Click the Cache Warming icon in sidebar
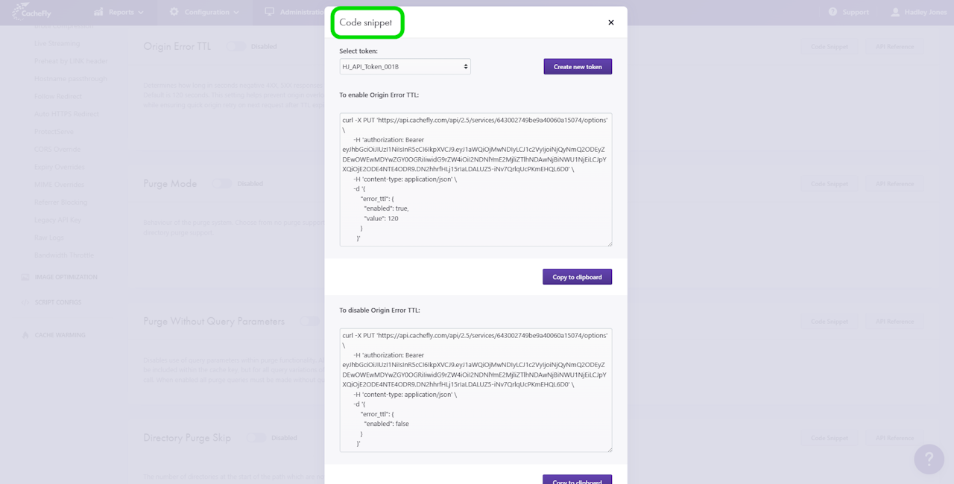Screen dimensions: 954x484 [25, 335]
